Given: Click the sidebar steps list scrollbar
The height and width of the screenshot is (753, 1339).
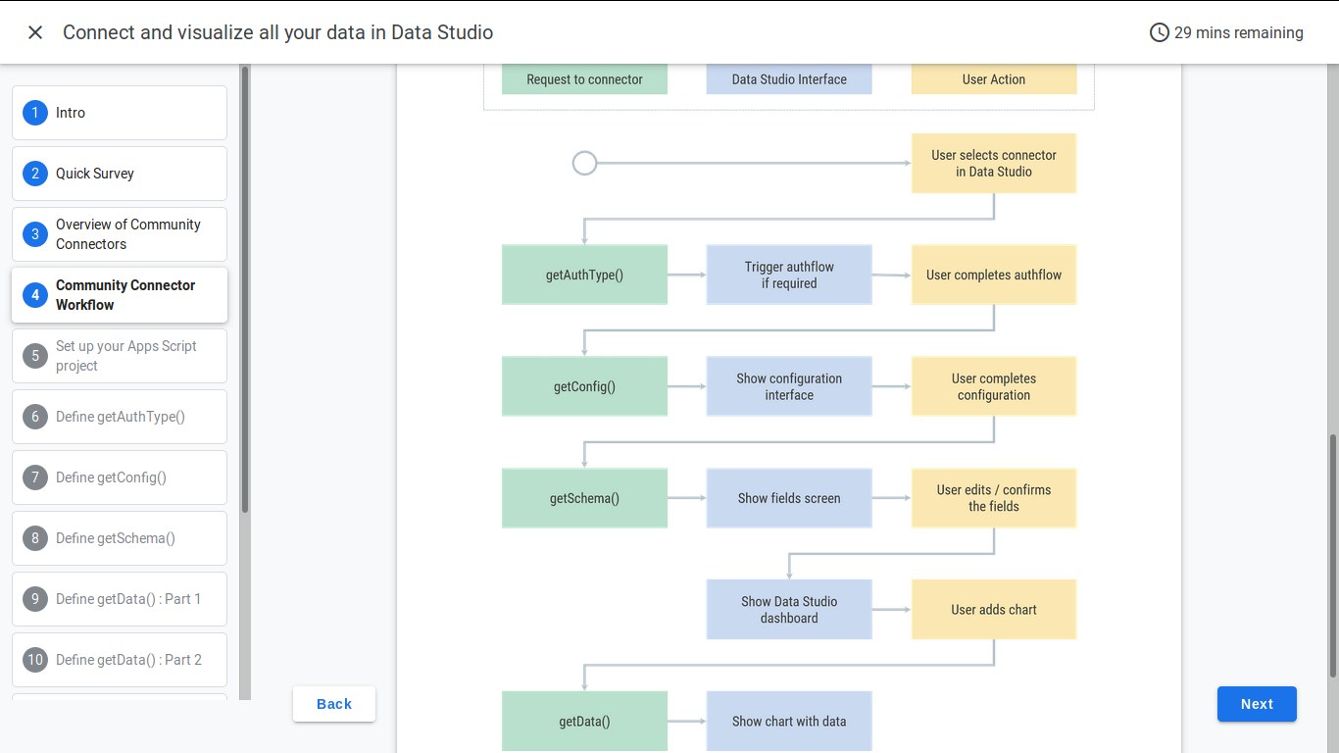Looking at the screenshot, I should pyautogui.click(x=245, y=288).
